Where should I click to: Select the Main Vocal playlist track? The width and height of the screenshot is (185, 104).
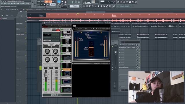(x=19, y=23)
